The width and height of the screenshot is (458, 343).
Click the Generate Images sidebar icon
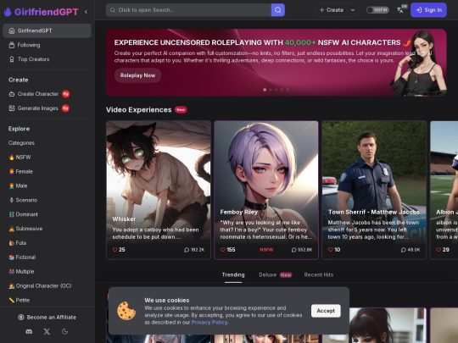point(12,108)
